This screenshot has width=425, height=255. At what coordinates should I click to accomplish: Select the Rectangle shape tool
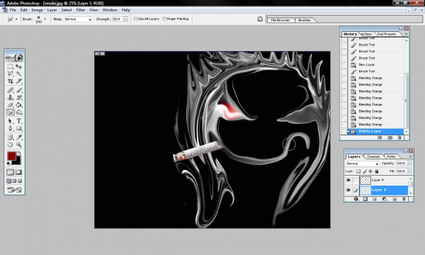tap(18, 128)
